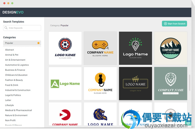Click the Enter Keywords search field

click(x=22, y=28)
